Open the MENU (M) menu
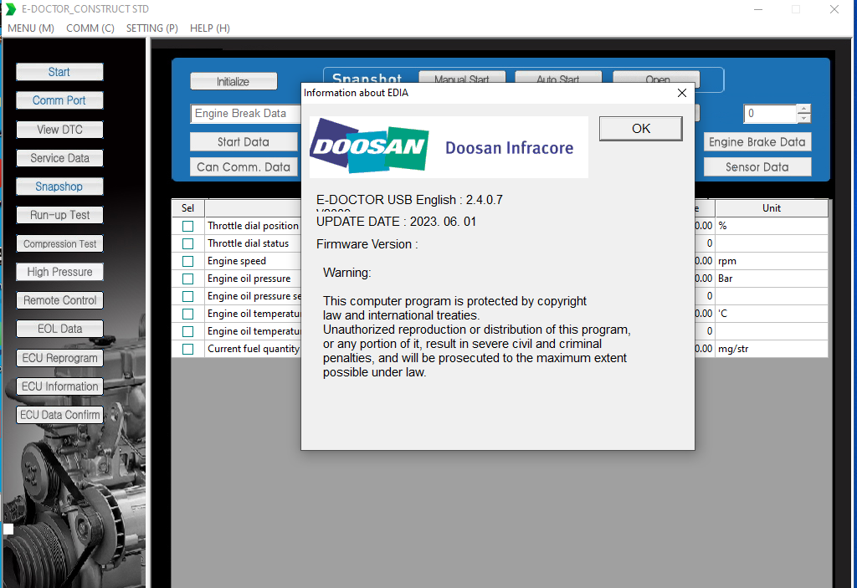Image resolution: width=857 pixels, height=588 pixels. click(x=31, y=28)
